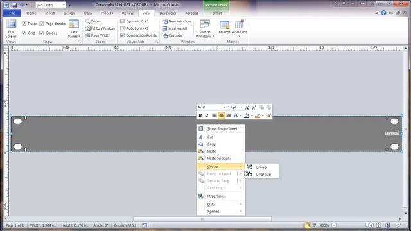Shrink font size in mini toolbar

(x=254, y=107)
